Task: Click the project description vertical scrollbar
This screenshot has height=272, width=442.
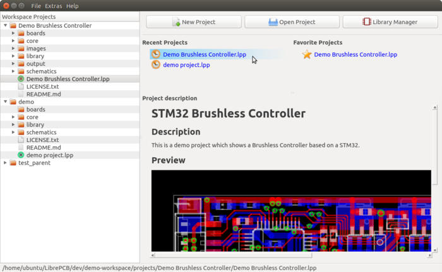Action: pos(434,177)
